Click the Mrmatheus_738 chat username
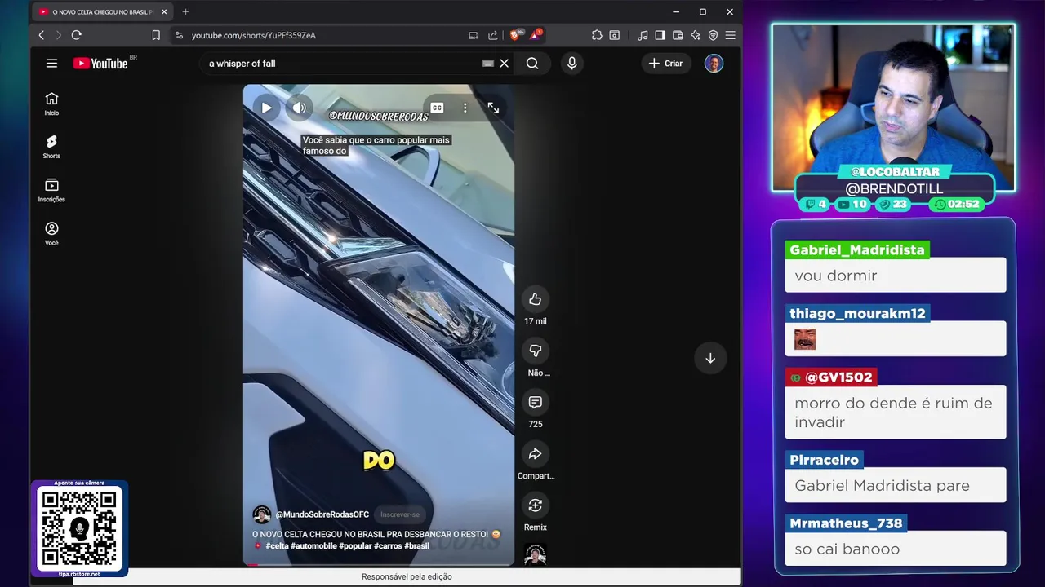The height and width of the screenshot is (587, 1045). pos(846,523)
